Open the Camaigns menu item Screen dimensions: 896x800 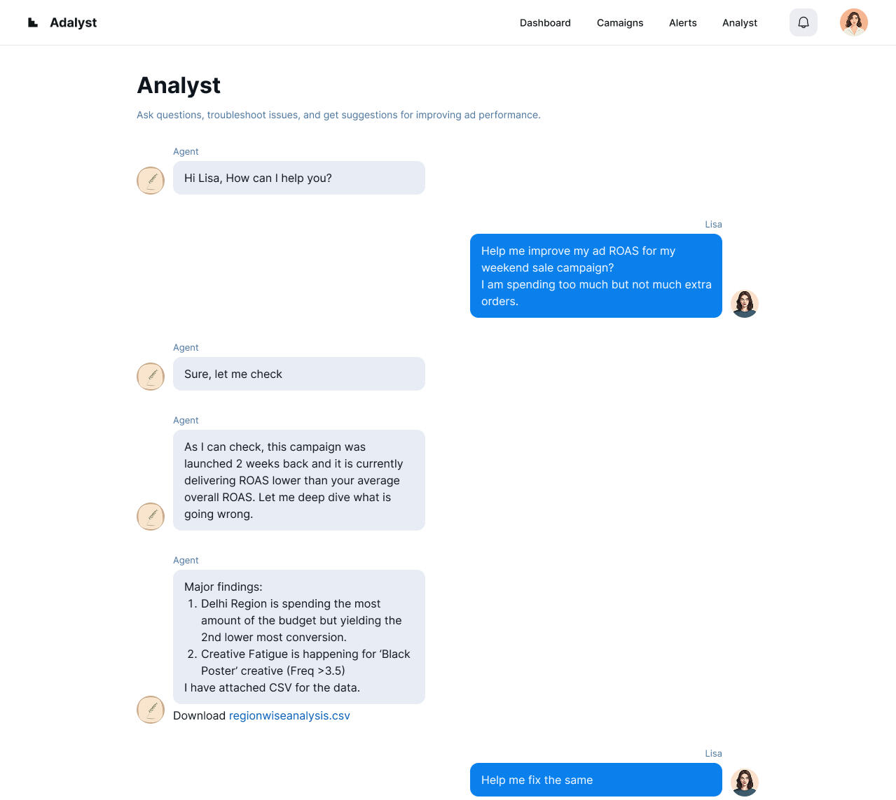click(x=620, y=23)
